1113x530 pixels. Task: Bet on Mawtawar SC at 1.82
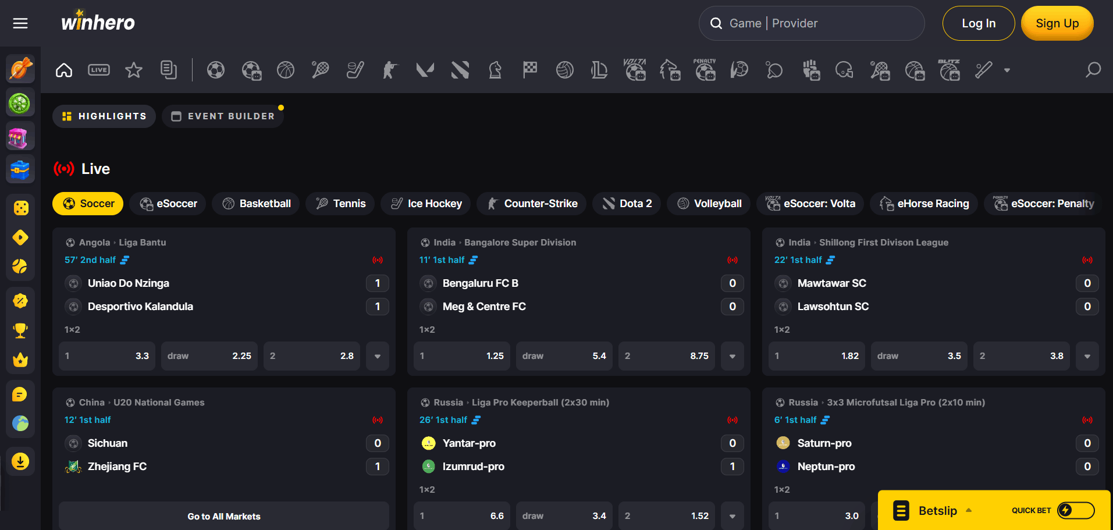(817, 356)
